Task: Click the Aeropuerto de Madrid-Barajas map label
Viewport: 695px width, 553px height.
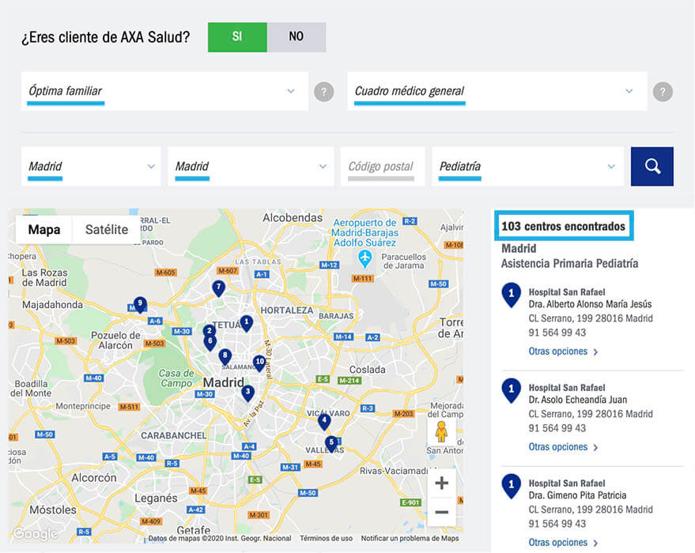Action: [x=364, y=232]
